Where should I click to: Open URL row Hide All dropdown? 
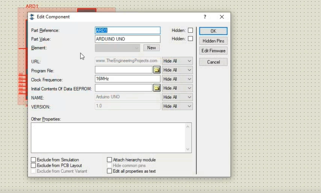177,61
